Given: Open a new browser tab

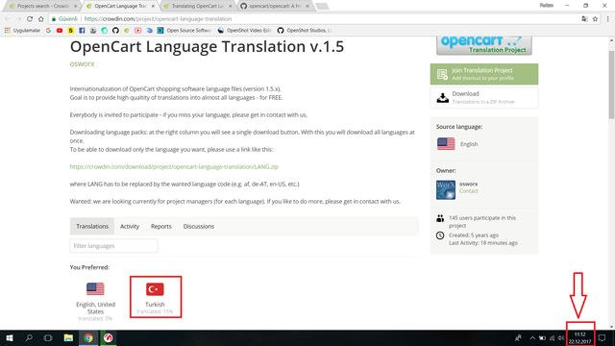Looking at the screenshot, I should (x=322, y=6).
